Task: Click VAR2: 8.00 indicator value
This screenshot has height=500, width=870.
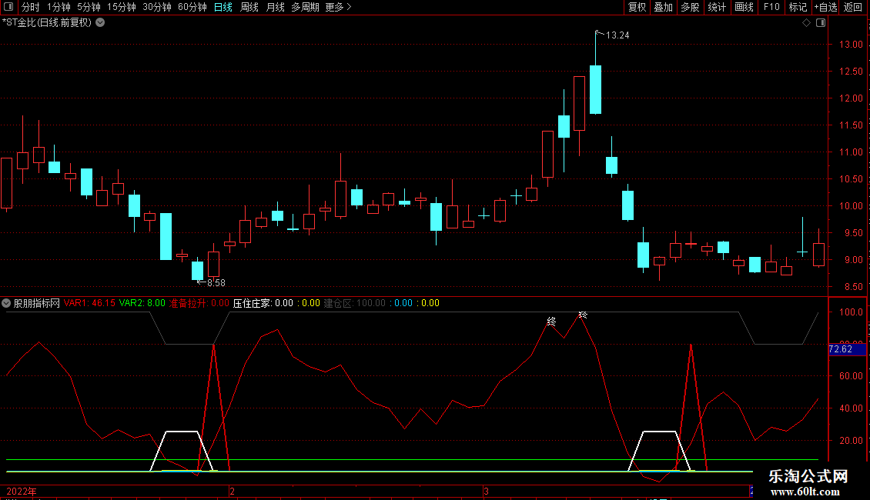Action: 142,303
